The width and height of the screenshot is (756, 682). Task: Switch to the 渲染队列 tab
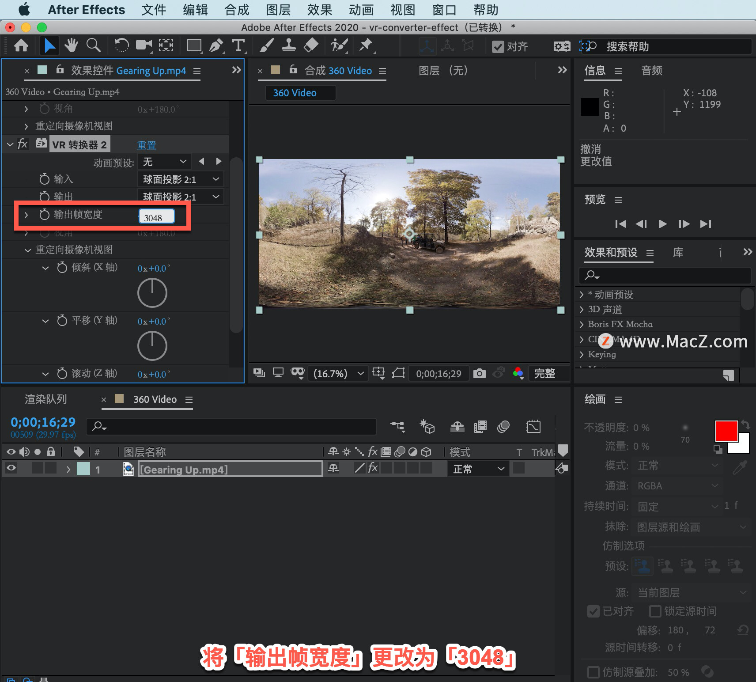coord(46,399)
